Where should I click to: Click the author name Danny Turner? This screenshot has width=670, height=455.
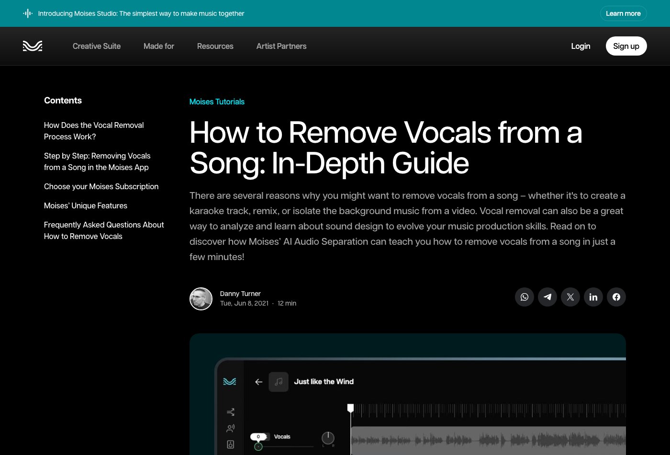(240, 294)
